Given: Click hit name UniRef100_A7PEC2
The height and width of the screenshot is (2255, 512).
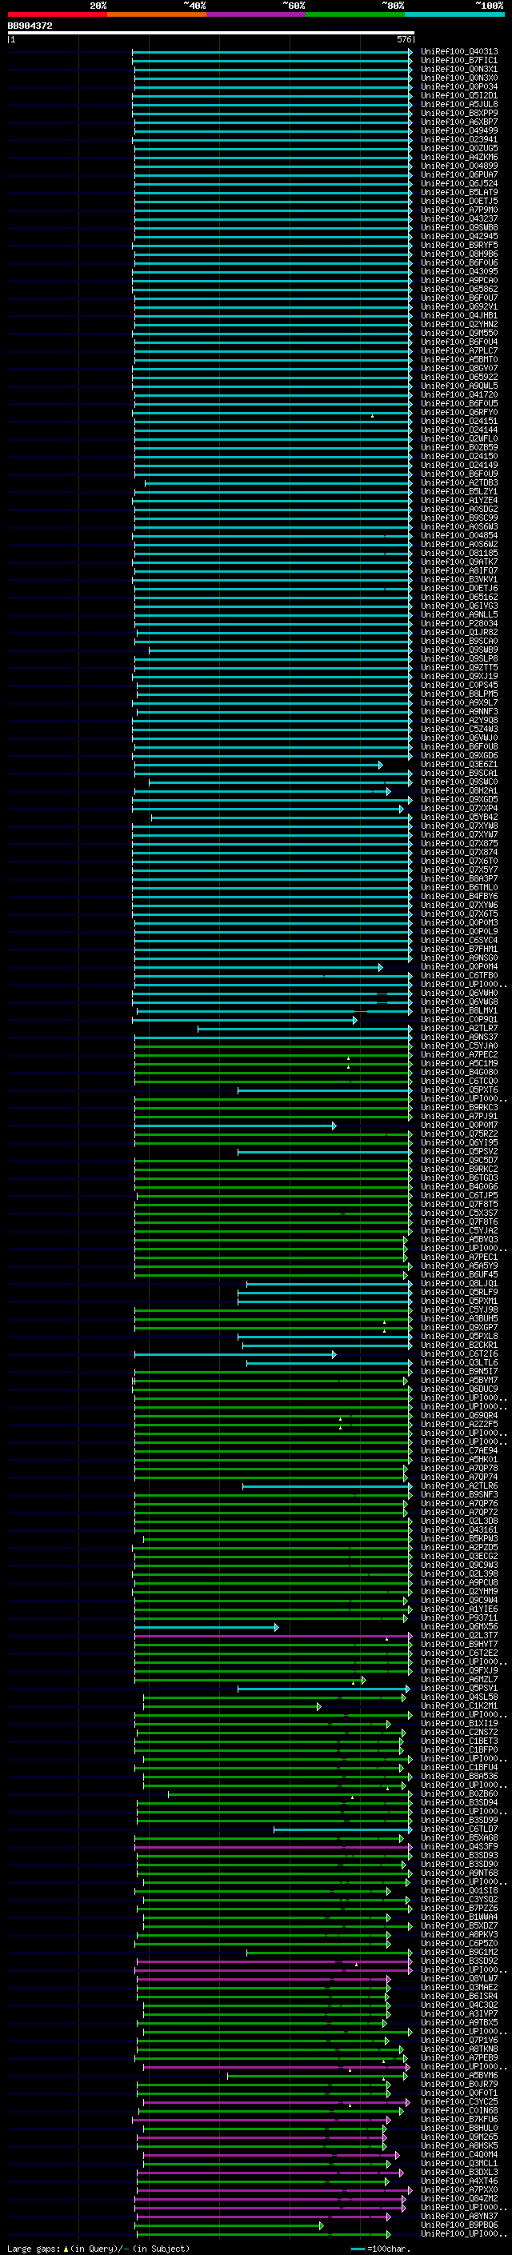Looking at the screenshot, I should click(x=458, y=1054).
